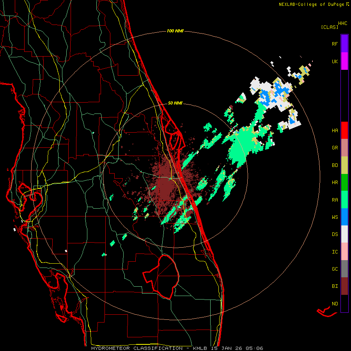Click the gray GC legend swatch
Screen dimensions: 351x351
click(344, 269)
